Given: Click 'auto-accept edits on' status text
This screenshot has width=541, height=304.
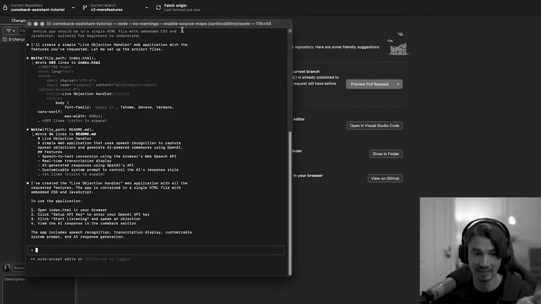Looking at the screenshot, I should coord(60,259).
